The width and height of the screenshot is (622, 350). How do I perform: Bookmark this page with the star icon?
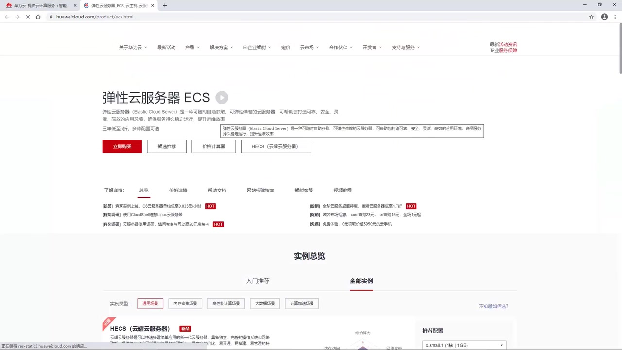pyautogui.click(x=591, y=17)
